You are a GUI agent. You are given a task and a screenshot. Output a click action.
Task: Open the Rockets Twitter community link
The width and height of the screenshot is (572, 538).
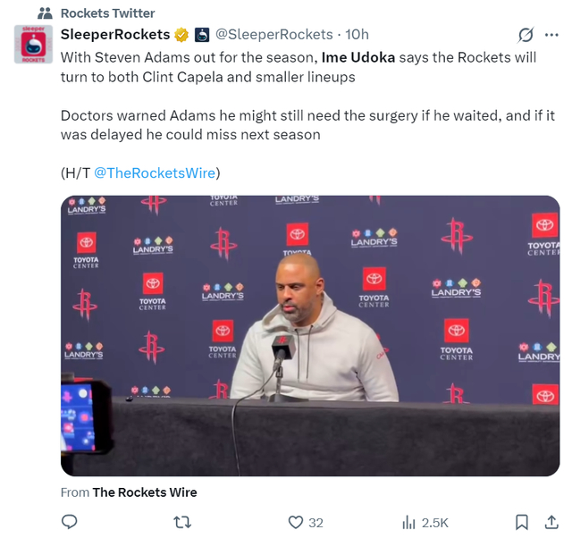107,13
